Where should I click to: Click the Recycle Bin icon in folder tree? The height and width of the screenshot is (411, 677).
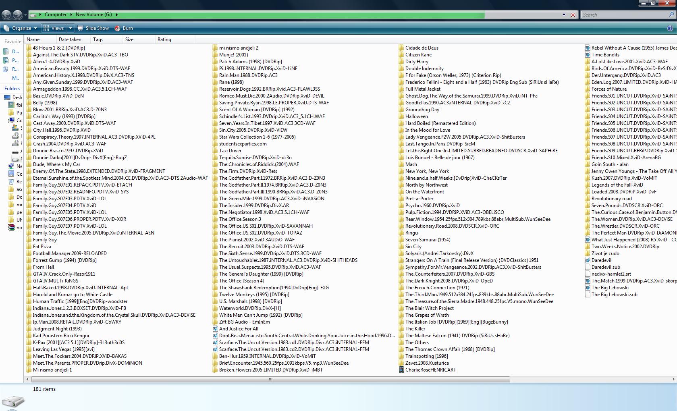pos(11,181)
